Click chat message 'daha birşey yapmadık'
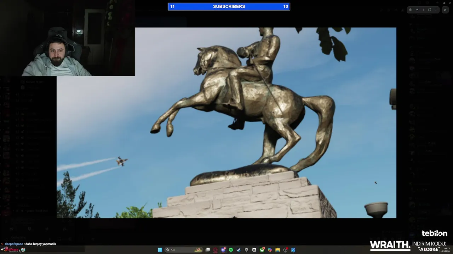Viewport: 453px width, 254px height. click(x=41, y=244)
